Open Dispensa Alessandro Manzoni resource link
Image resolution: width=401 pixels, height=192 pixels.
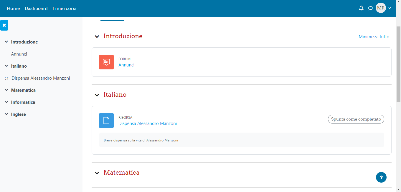pos(148,123)
